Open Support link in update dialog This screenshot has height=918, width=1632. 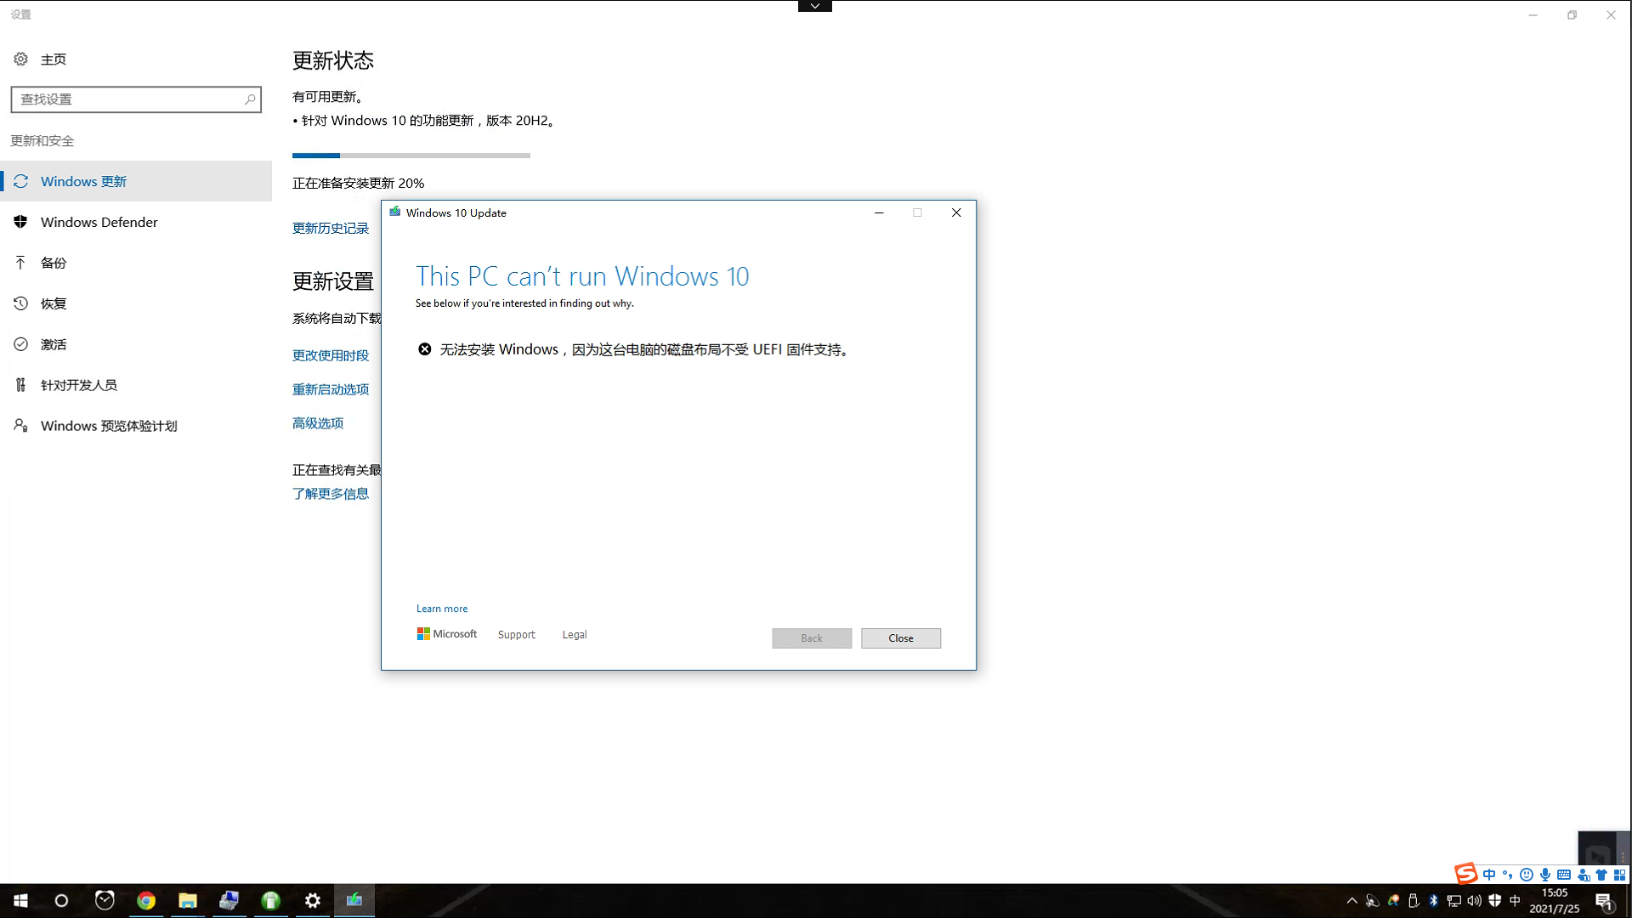[517, 635]
